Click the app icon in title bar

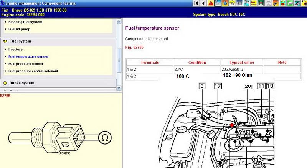(3, 3)
